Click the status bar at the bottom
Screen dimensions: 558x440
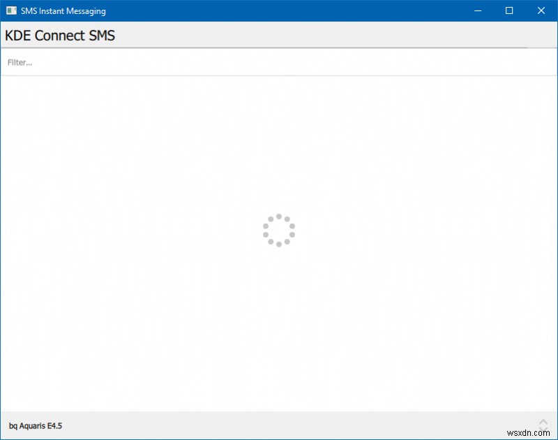[x=279, y=424]
